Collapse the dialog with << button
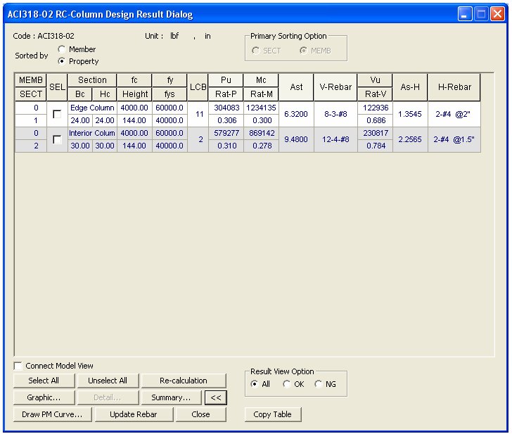512x434 pixels. click(215, 397)
